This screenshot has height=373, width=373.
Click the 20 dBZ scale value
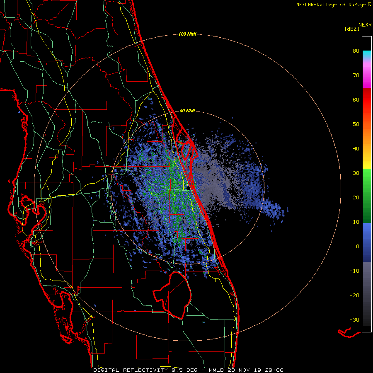click(356, 198)
